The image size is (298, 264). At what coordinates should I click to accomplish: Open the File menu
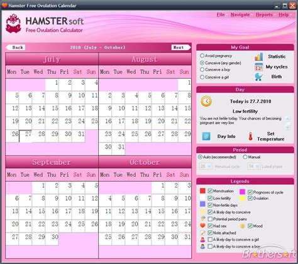[x=221, y=14]
